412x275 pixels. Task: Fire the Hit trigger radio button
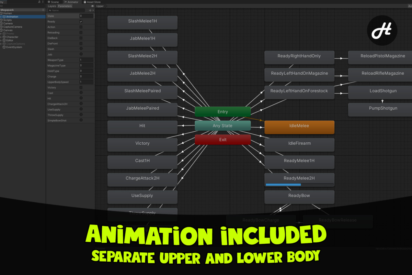click(x=81, y=98)
